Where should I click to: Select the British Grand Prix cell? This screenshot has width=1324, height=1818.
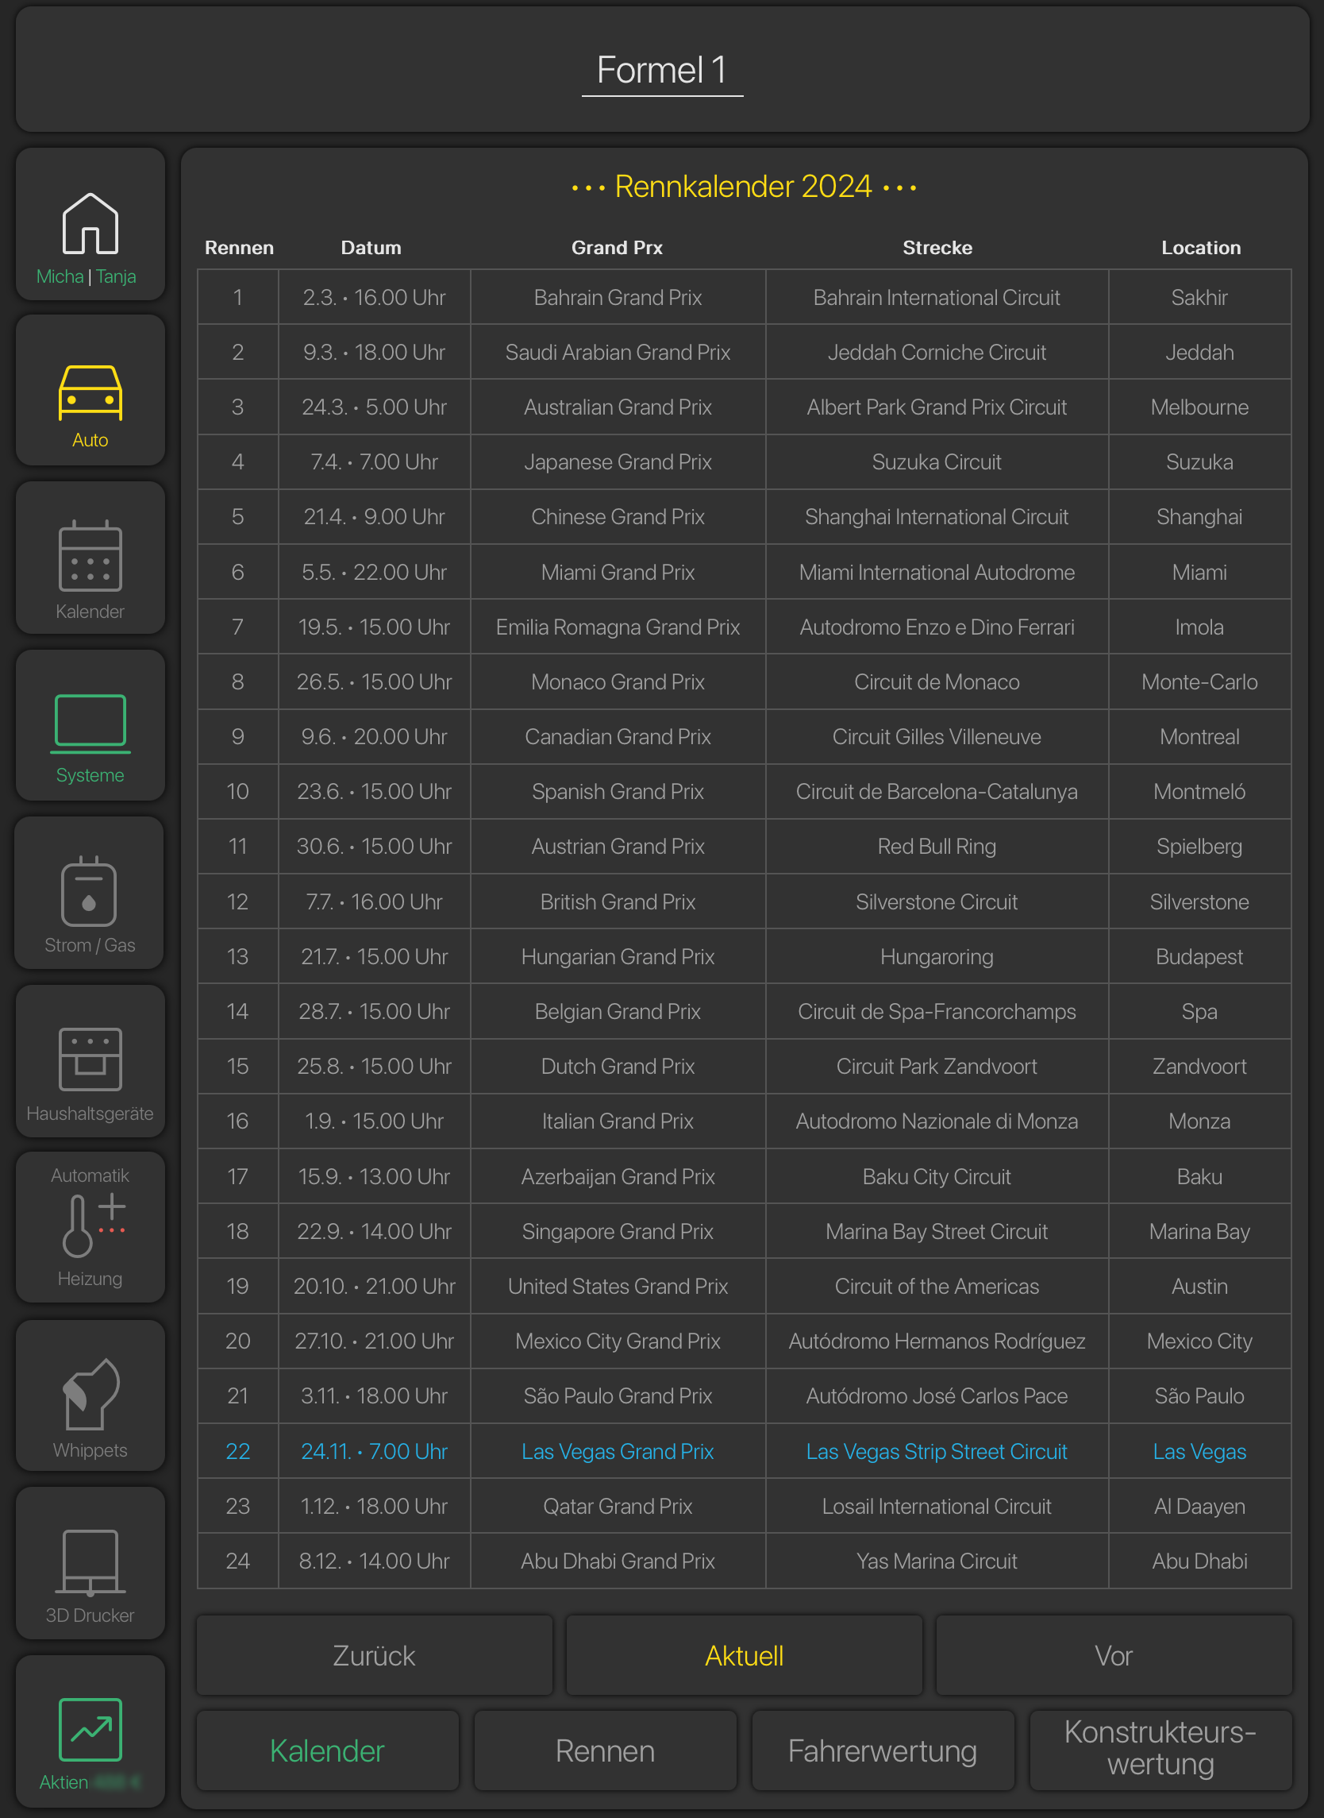click(618, 901)
